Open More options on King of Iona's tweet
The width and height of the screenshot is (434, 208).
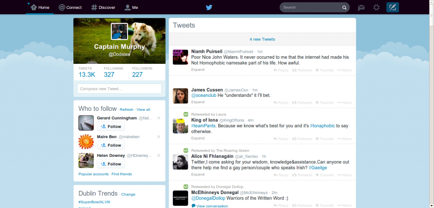pos(344,139)
